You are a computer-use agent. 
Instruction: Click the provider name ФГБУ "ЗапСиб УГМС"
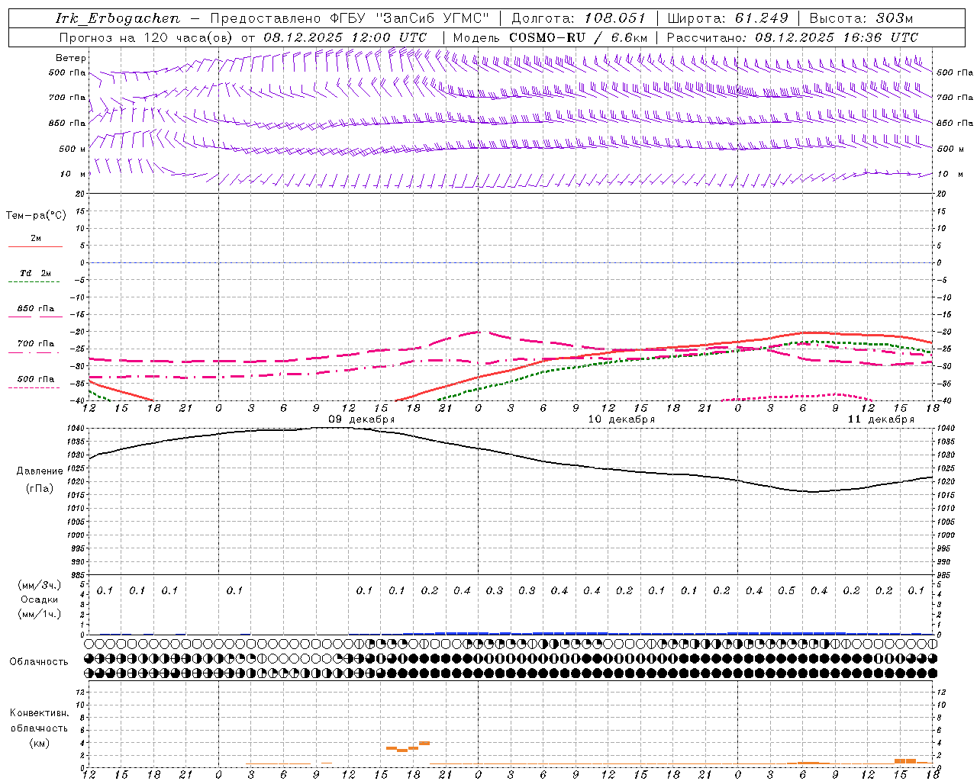[x=409, y=18]
